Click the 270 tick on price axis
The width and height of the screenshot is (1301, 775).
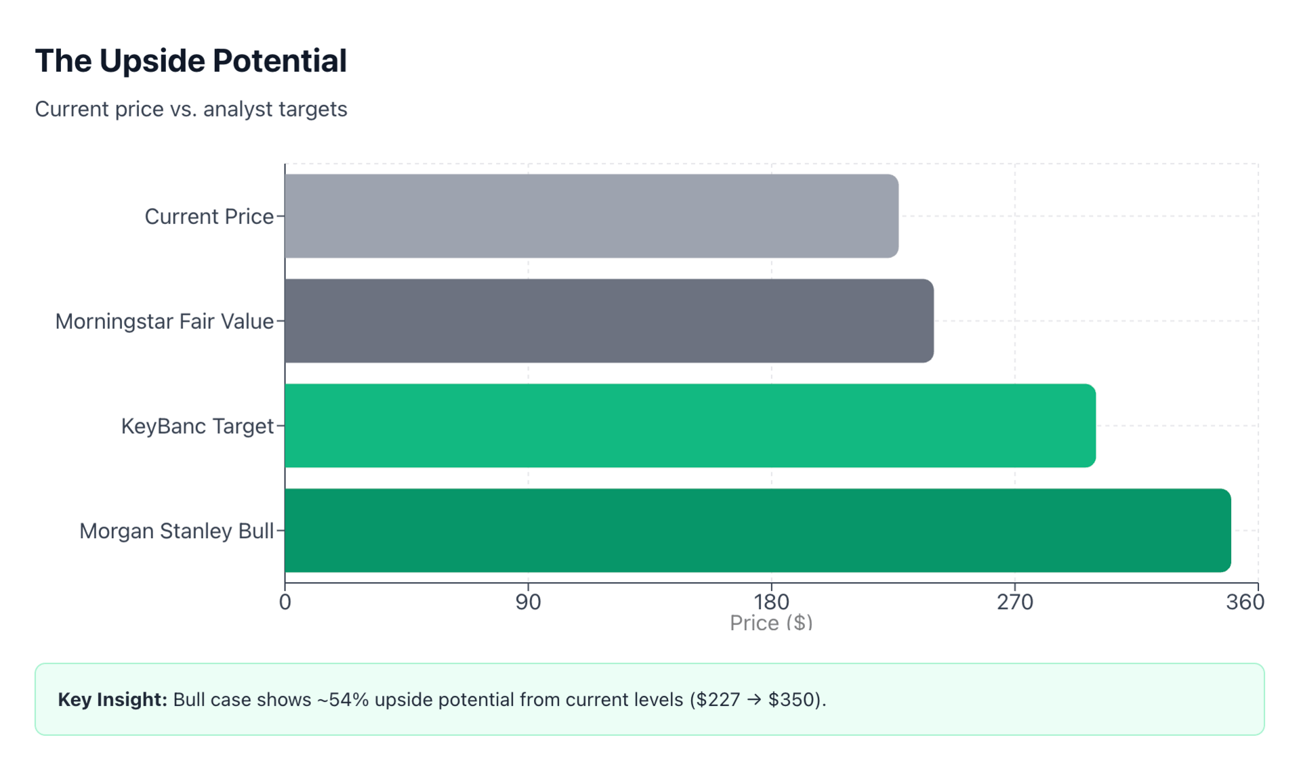click(1014, 602)
